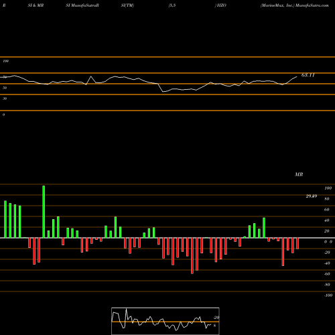335x335 pixels.
Task: Click the tallest green MR histogram bar
Action: tap(44, 212)
